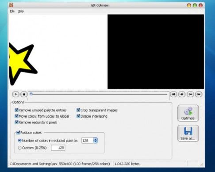Step forward one frame

[190, 94]
